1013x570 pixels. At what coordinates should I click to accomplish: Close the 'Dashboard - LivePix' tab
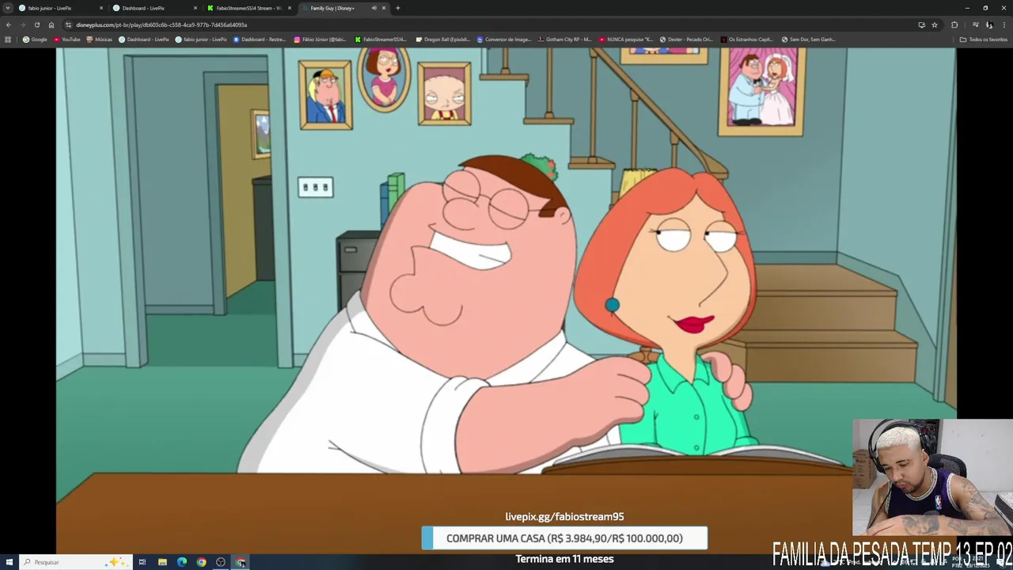tap(195, 8)
